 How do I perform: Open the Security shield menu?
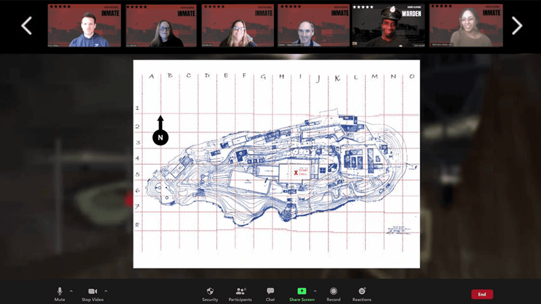pos(210,291)
